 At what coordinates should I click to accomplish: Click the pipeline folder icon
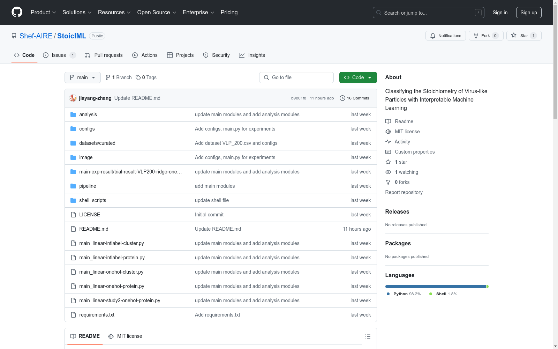73,186
